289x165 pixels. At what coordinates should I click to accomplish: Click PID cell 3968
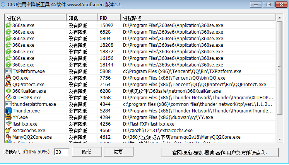(105, 98)
